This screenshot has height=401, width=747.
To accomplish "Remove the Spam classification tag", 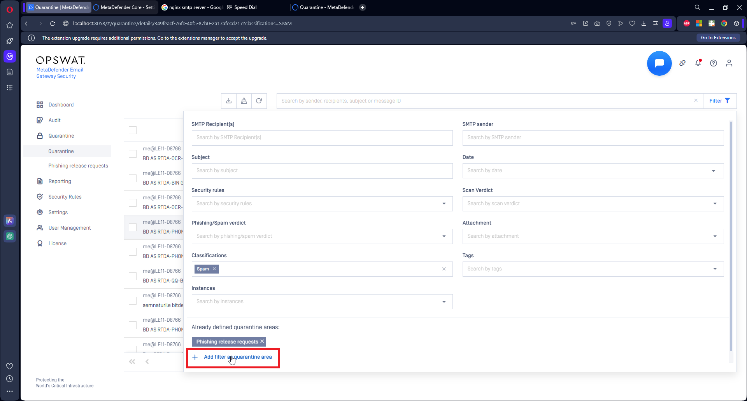I will click(214, 269).
